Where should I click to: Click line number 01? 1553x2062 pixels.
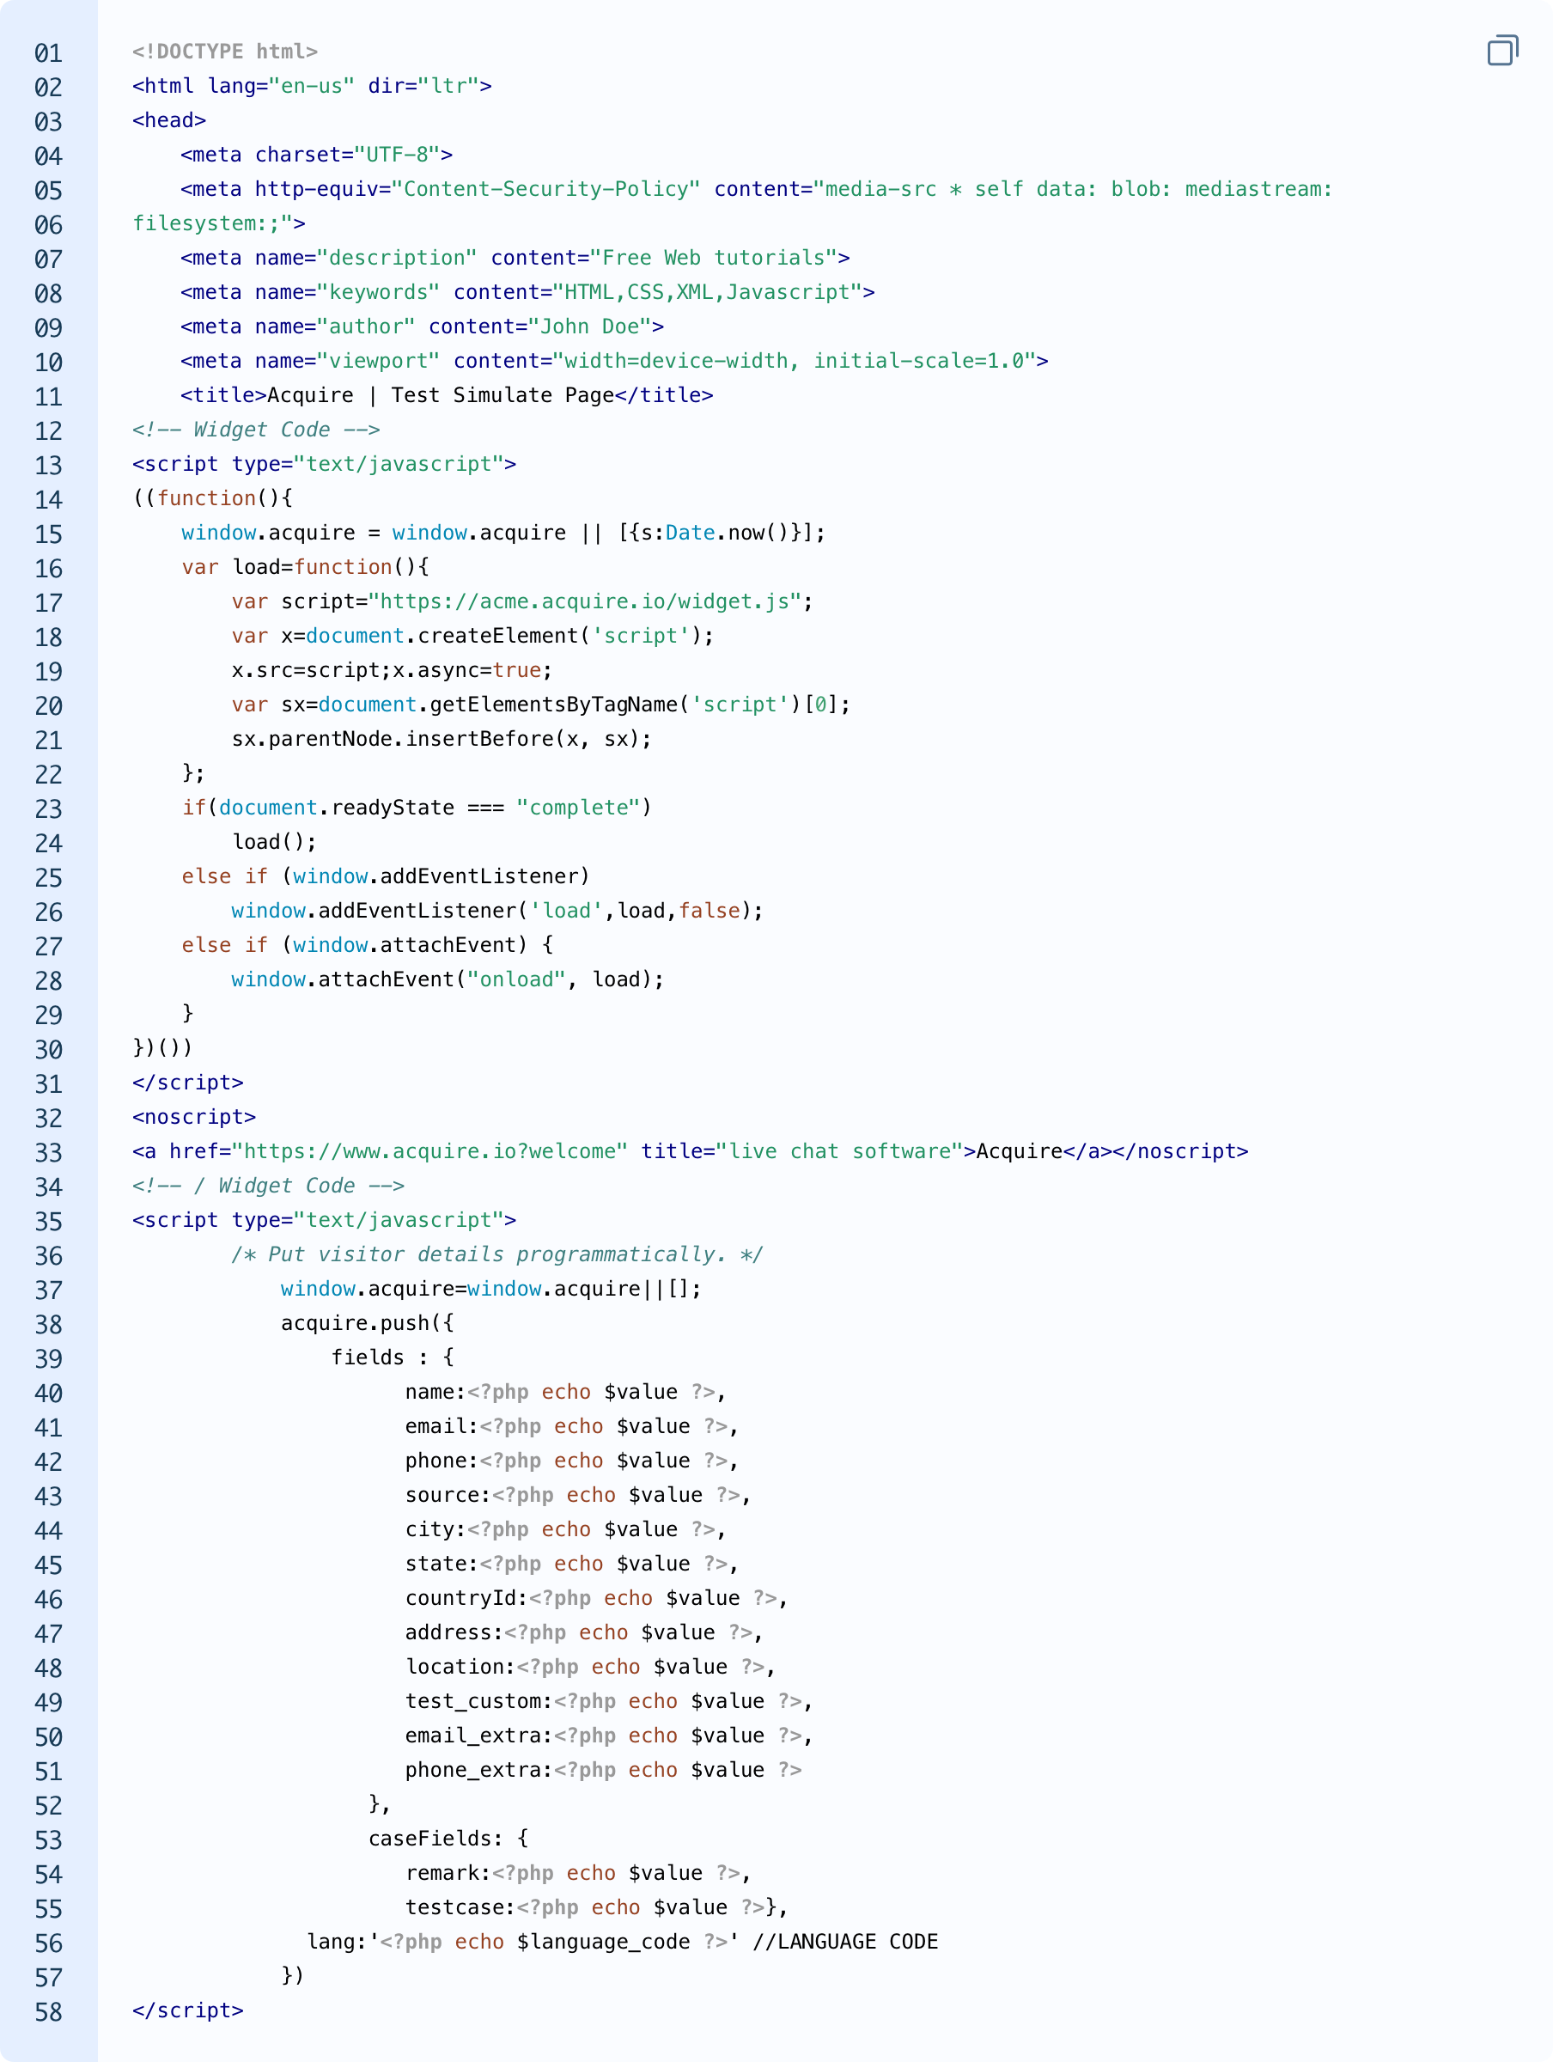[48, 53]
